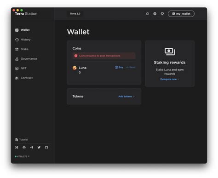
Task: Open the theme palette icon
Action: point(162,14)
